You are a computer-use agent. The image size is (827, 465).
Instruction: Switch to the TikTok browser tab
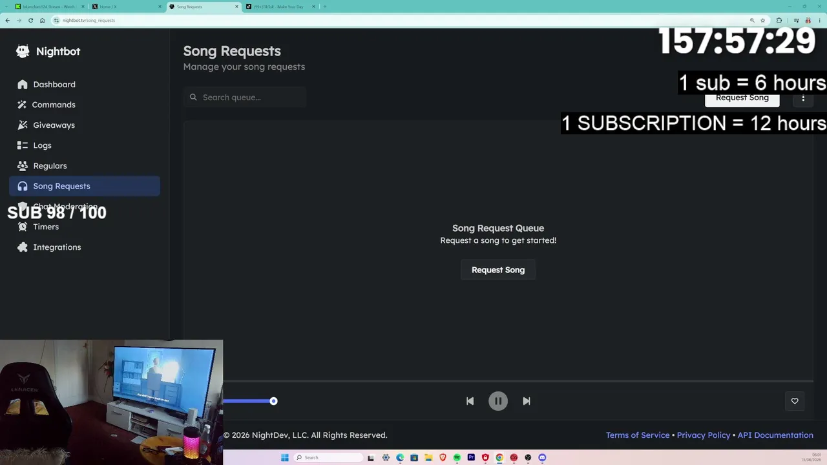(x=280, y=6)
